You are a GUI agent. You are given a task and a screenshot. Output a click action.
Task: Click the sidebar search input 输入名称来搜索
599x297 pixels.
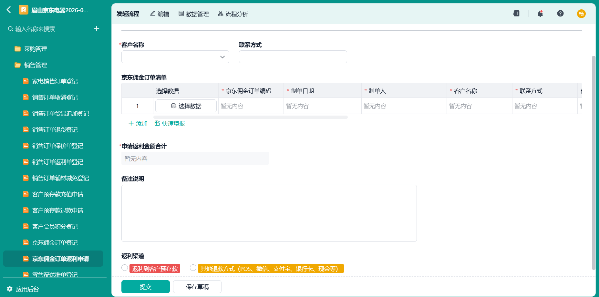coord(35,29)
